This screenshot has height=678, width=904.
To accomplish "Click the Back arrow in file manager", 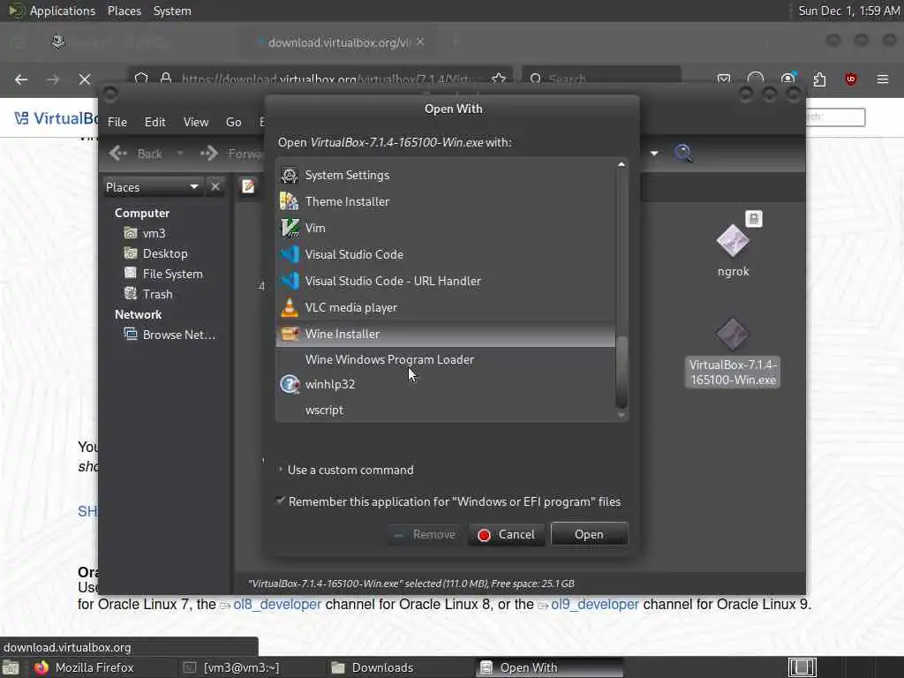I will [118, 154].
